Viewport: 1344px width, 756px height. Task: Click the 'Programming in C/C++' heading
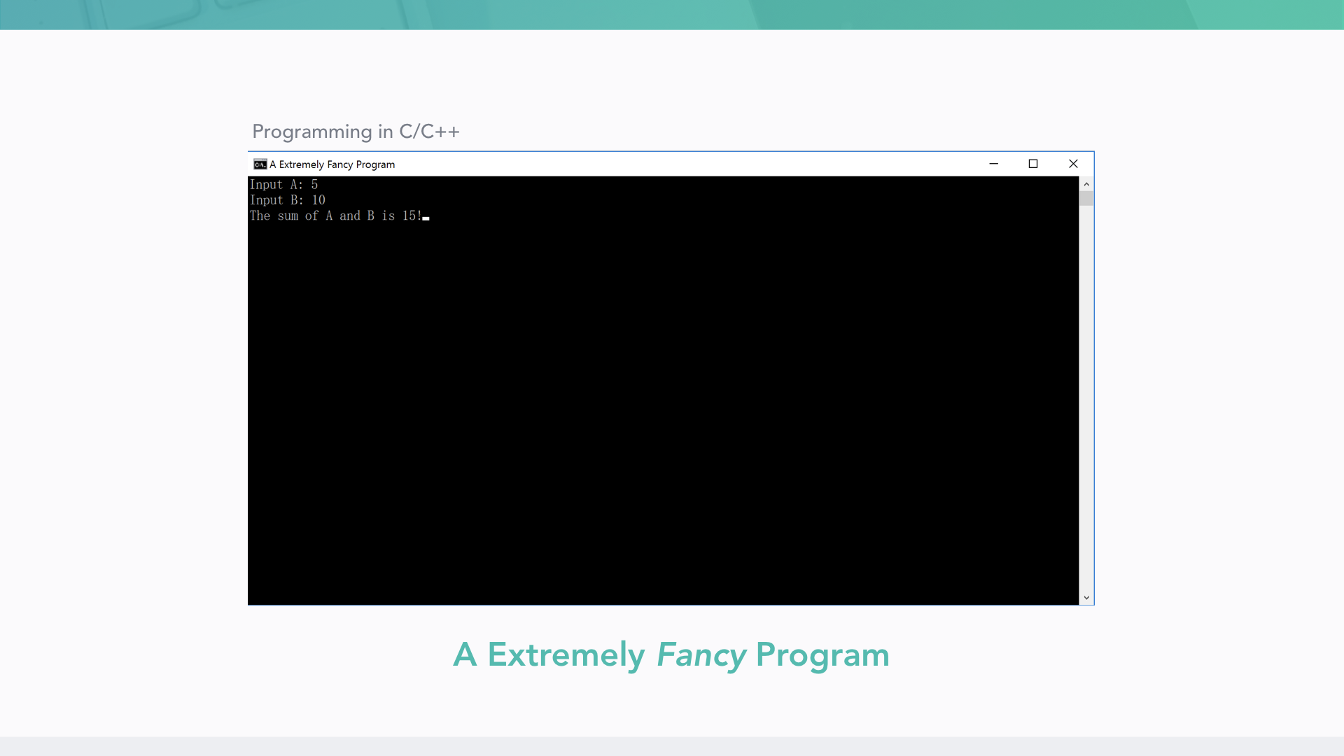pyautogui.click(x=356, y=132)
